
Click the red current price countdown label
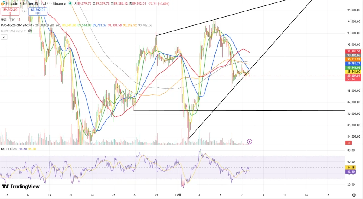pyautogui.click(x=353, y=77)
